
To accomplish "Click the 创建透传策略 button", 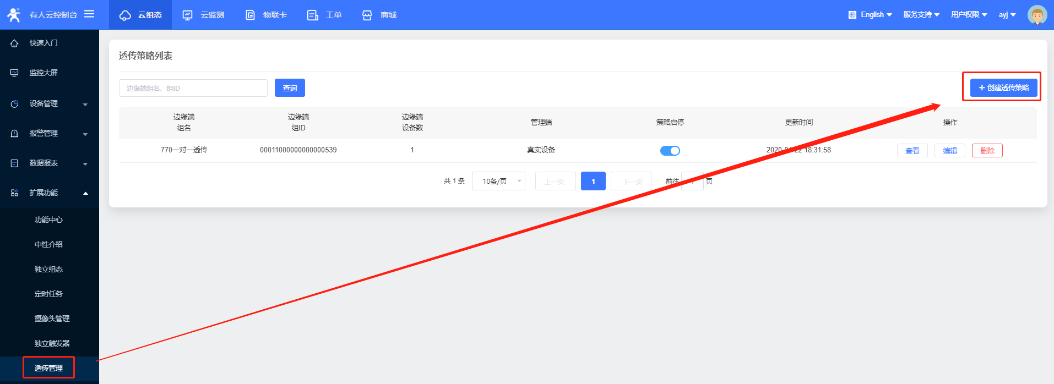I will 1003,88.
